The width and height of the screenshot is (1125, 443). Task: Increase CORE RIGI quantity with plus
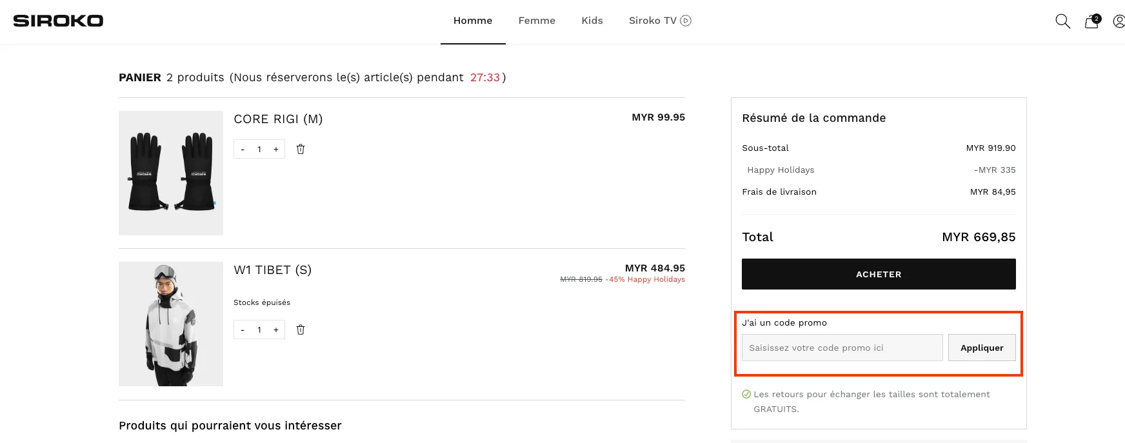(x=276, y=149)
